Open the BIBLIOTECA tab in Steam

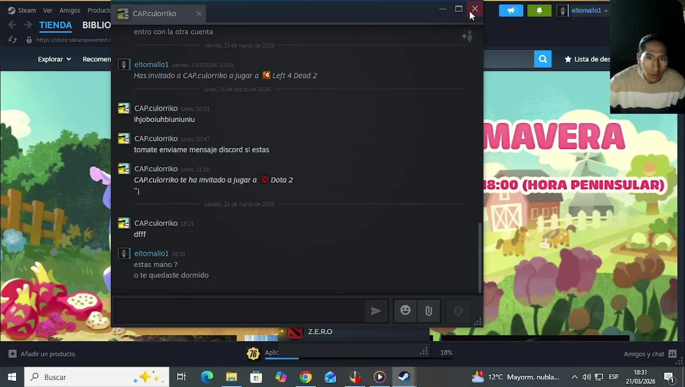pyautogui.click(x=96, y=25)
